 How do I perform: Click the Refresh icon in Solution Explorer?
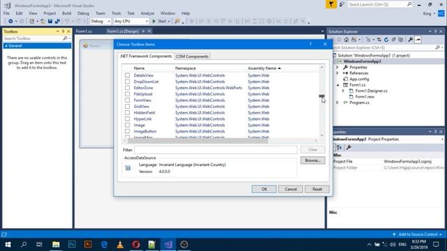tap(386, 40)
